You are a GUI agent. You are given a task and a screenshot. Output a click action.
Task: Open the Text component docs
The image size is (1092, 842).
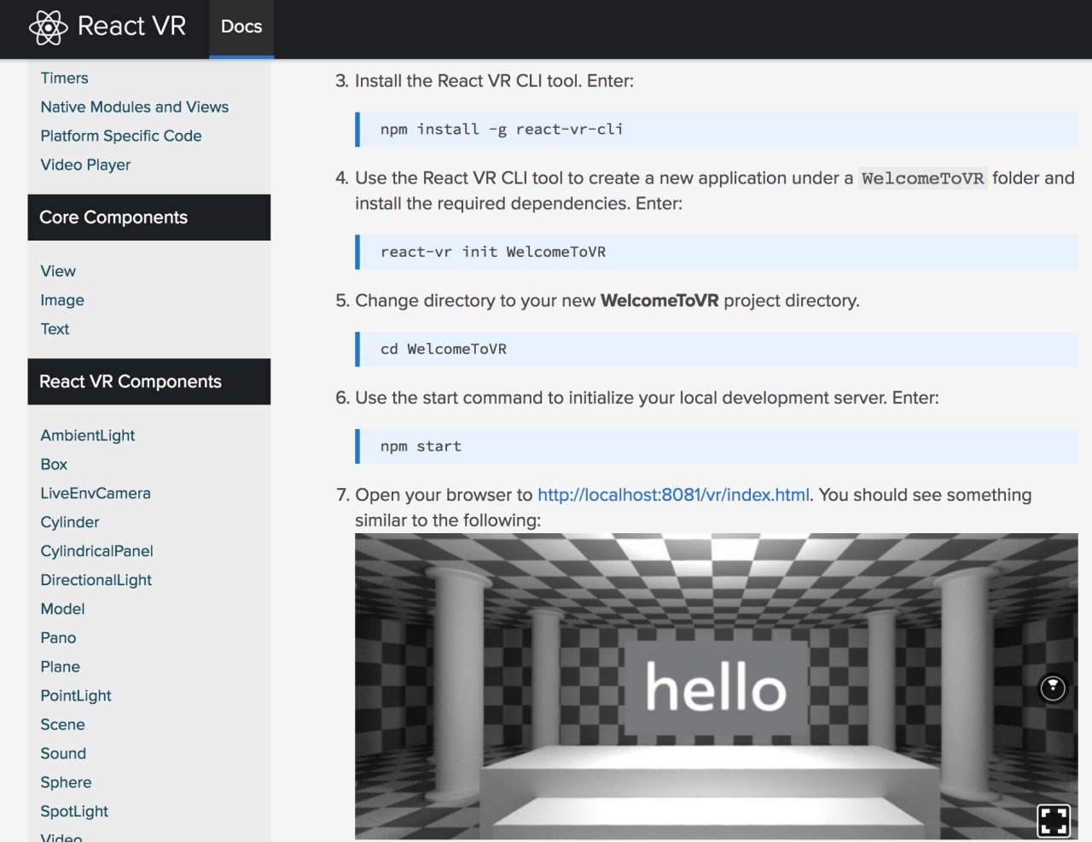[x=55, y=329]
